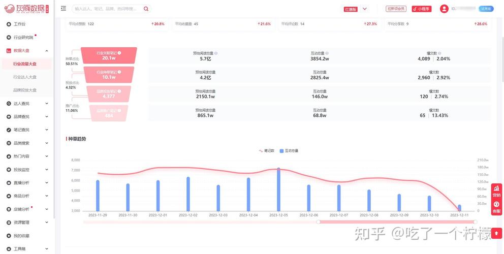Click the 拉新送会员 button
Image resolution: width=504 pixels, height=254 pixels.
[x=396, y=9]
